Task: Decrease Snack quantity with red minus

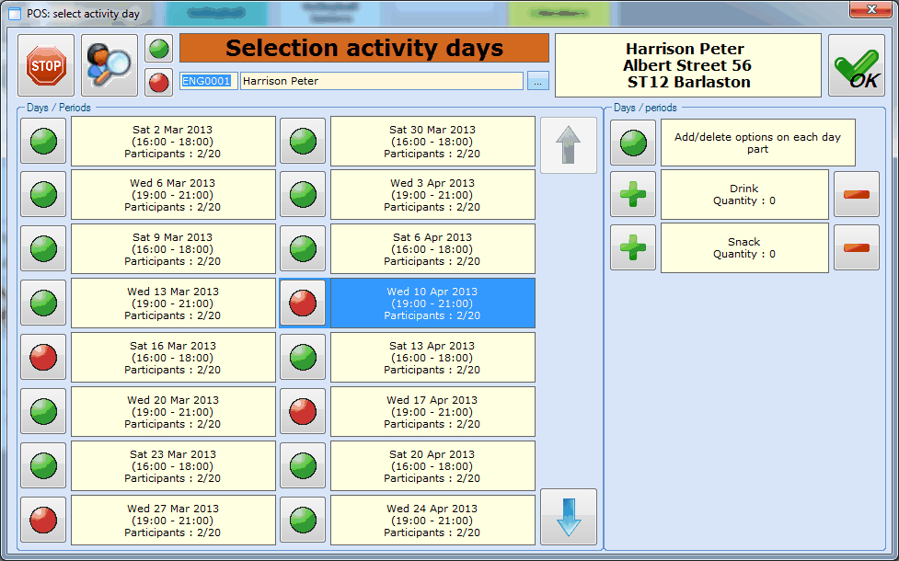Action: click(856, 248)
